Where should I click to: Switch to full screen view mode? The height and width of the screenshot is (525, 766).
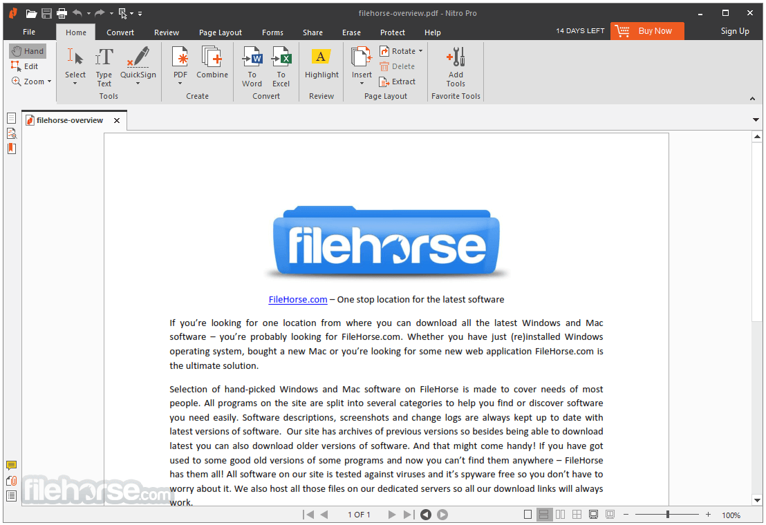point(593,514)
